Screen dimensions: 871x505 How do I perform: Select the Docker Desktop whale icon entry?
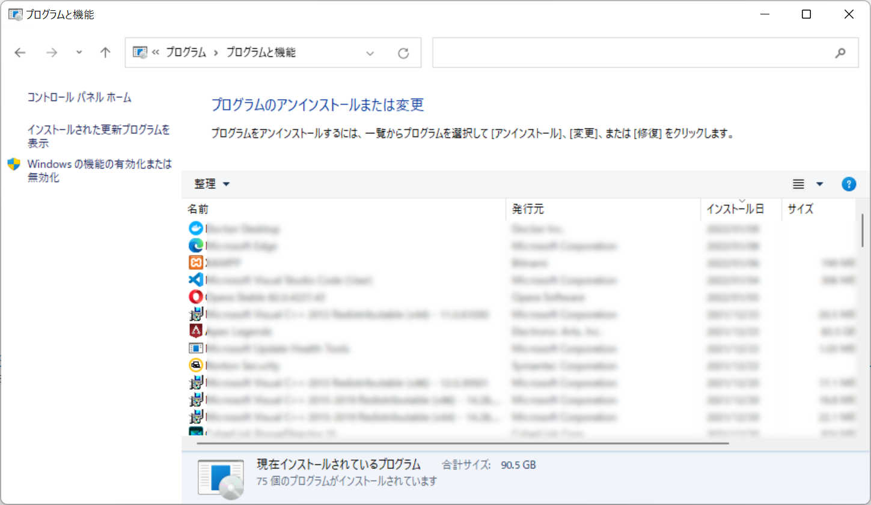[196, 228]
